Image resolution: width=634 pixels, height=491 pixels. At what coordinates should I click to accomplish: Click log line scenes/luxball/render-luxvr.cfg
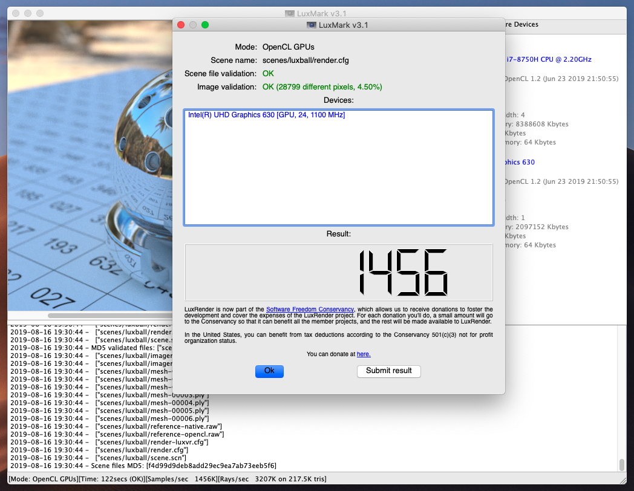point(109,442)
